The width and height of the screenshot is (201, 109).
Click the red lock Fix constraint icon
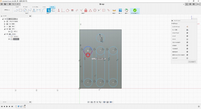(86, 10)
